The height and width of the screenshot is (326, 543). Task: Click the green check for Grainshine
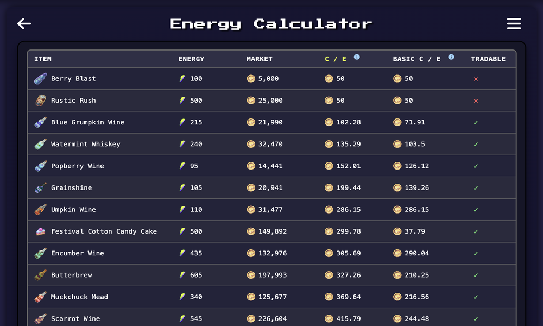[x=476, y=188]
